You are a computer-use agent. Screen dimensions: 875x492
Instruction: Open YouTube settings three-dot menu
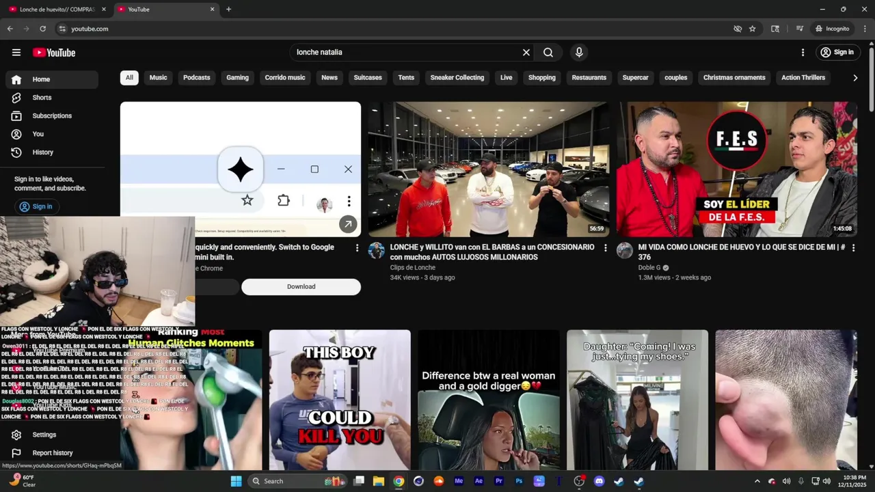803,53
